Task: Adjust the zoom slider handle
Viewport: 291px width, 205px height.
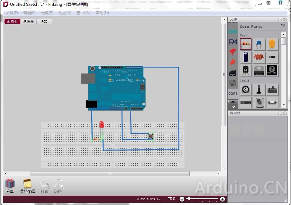Action: click(x=189, y=199)
